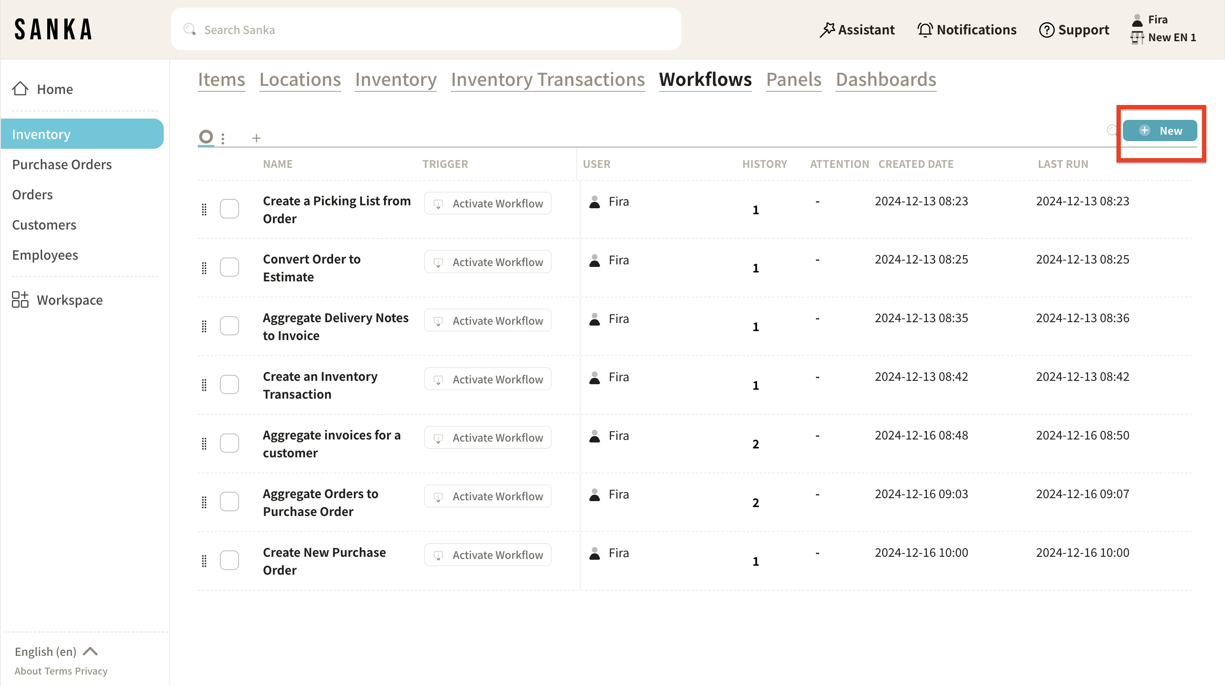1225x686 pixels.
Task: Open Workspace grid icon in sidebar
Action: tap(20, 300)
